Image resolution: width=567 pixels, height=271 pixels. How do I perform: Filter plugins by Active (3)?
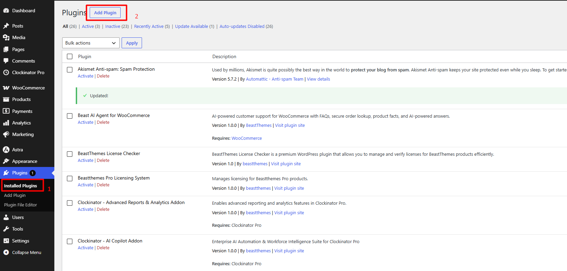(91, 26)
